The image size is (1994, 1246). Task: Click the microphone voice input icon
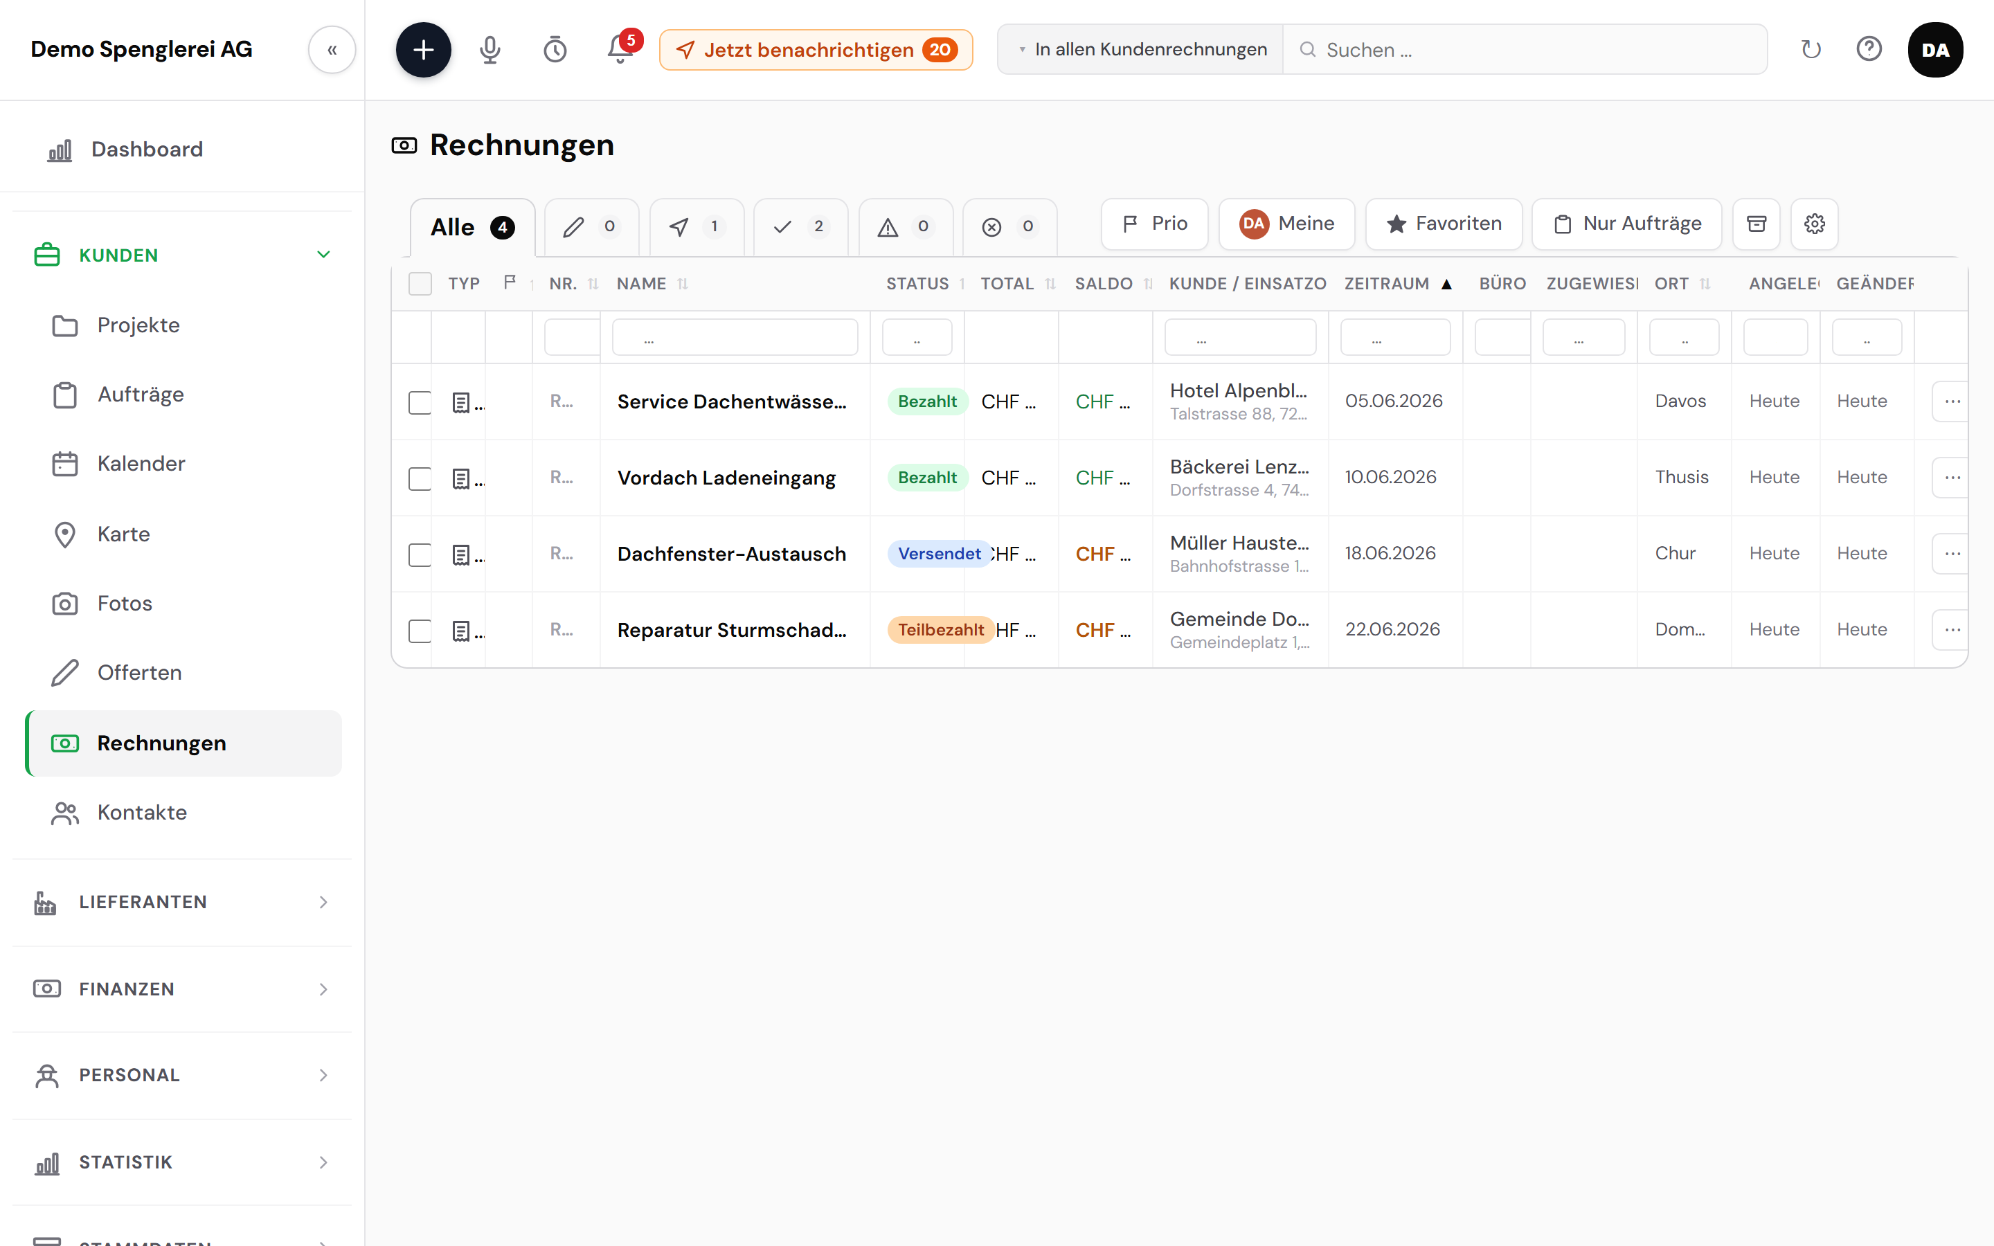click(489, 49)
